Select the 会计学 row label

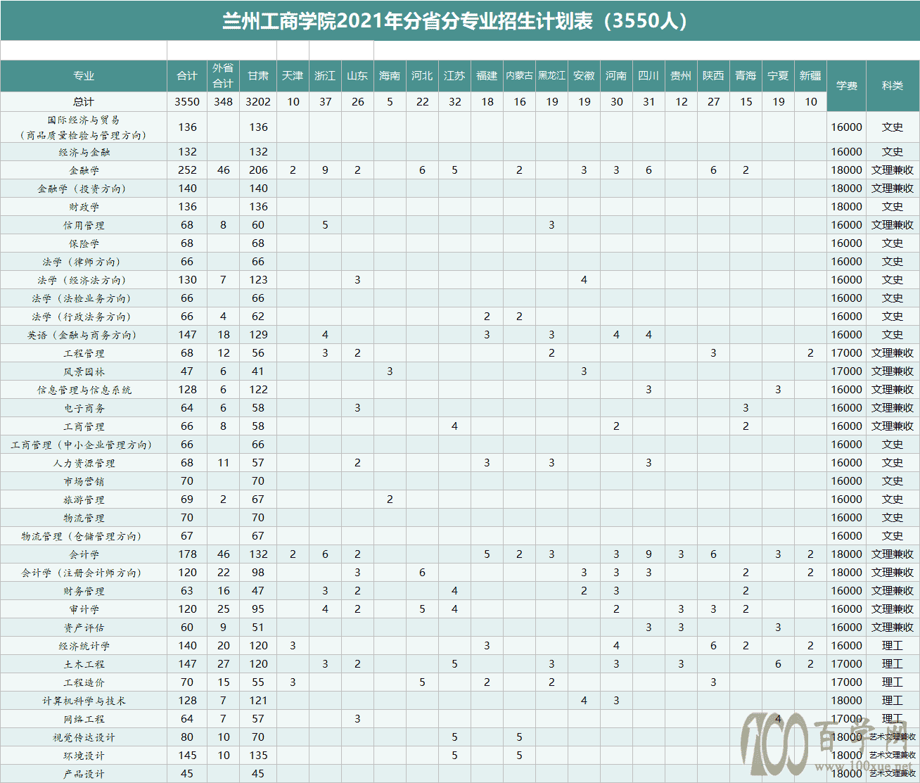[84, 554]
